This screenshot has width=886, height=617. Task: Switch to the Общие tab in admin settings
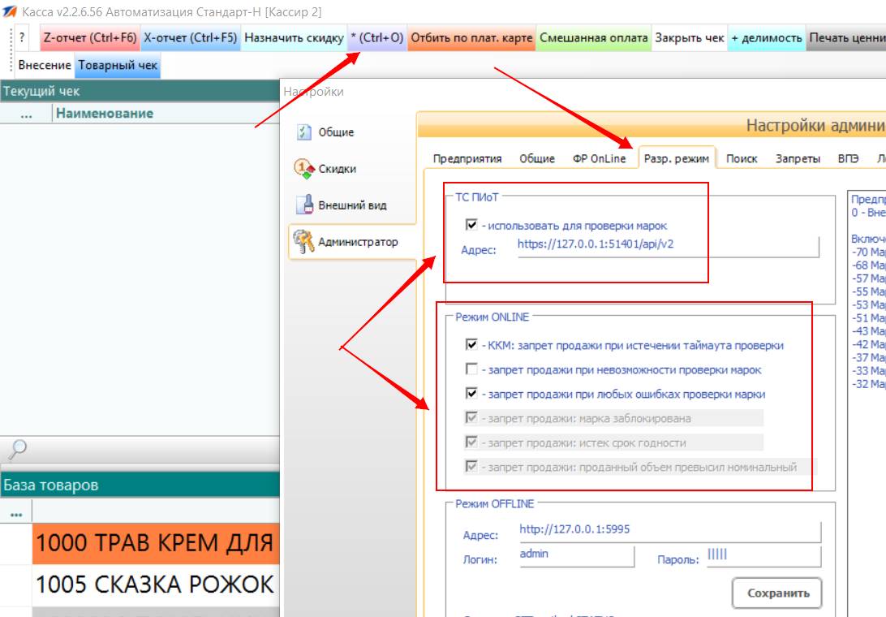click(537, 159)
